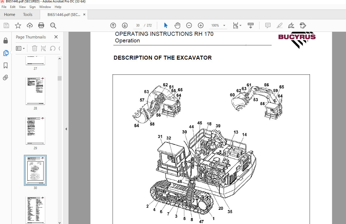Click the insert pages icon in thumbnails panel
This screenshot has width=346, height=224.
(44, 49)
